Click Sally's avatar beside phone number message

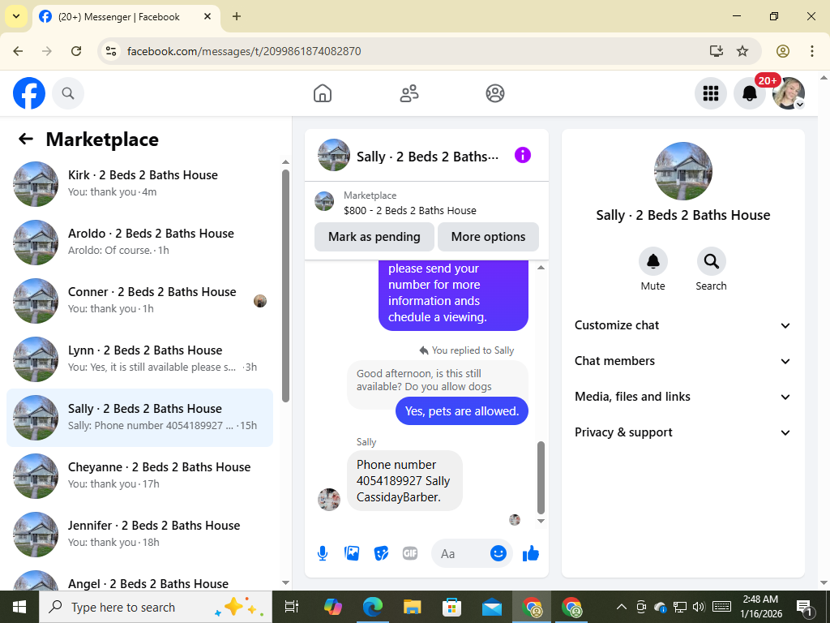point(329,499)
